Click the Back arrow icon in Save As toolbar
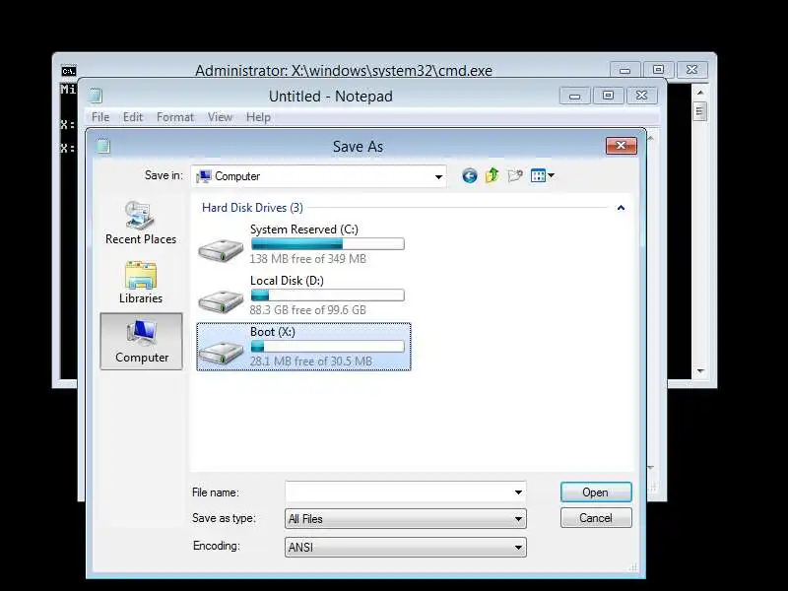The width and height of the screenshot is (788, 591). (x=470, y=176)
